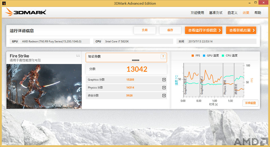The image size is (270, 147).
Task: Click the 验证分数 box
Action: [x=126, y=57]
